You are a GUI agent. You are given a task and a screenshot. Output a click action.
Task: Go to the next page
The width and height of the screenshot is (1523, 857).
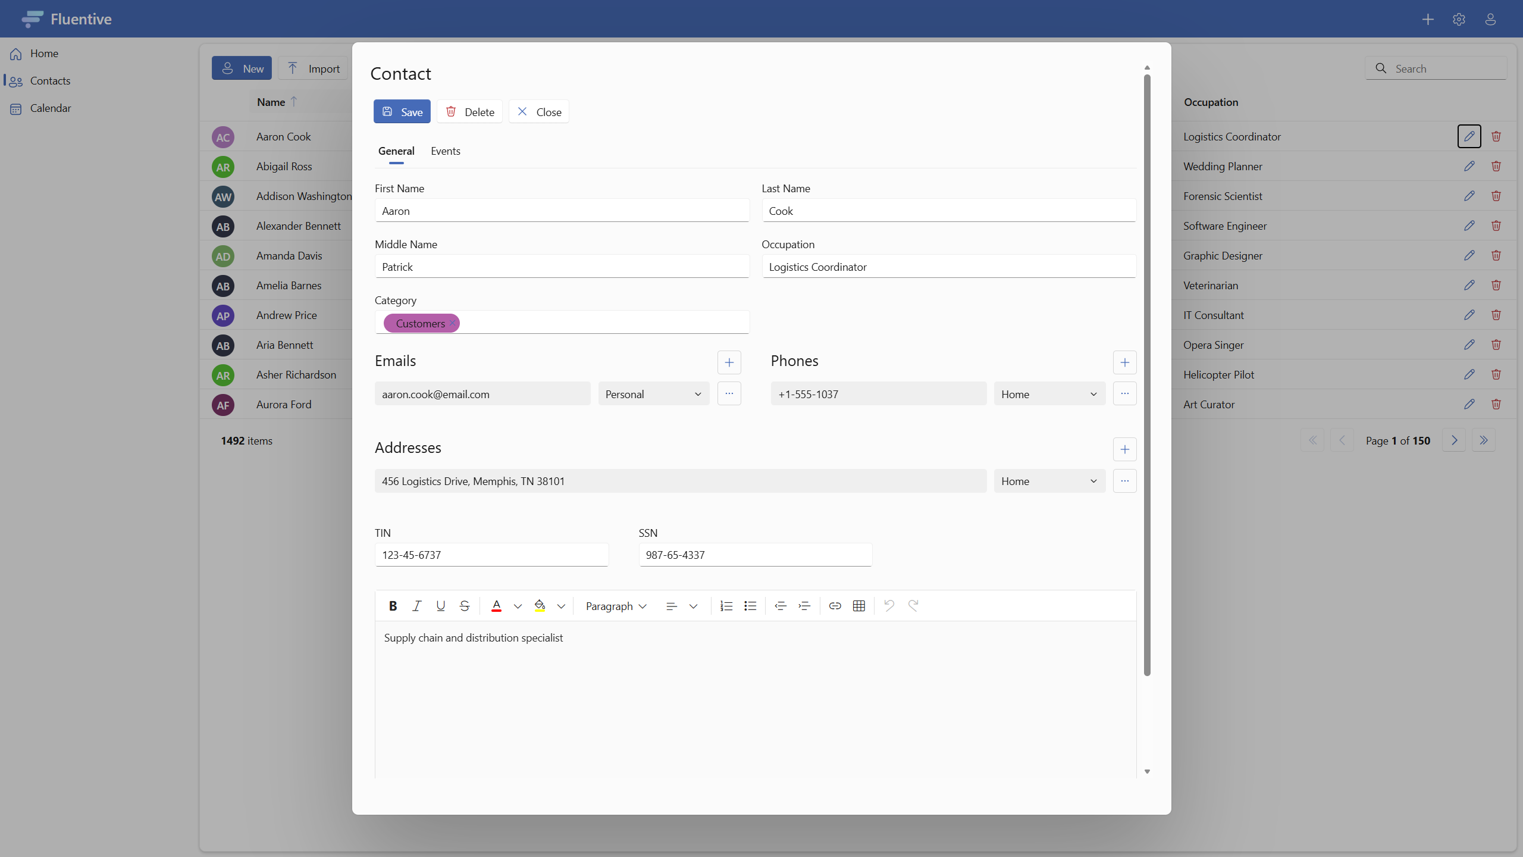pos(1454,440)
